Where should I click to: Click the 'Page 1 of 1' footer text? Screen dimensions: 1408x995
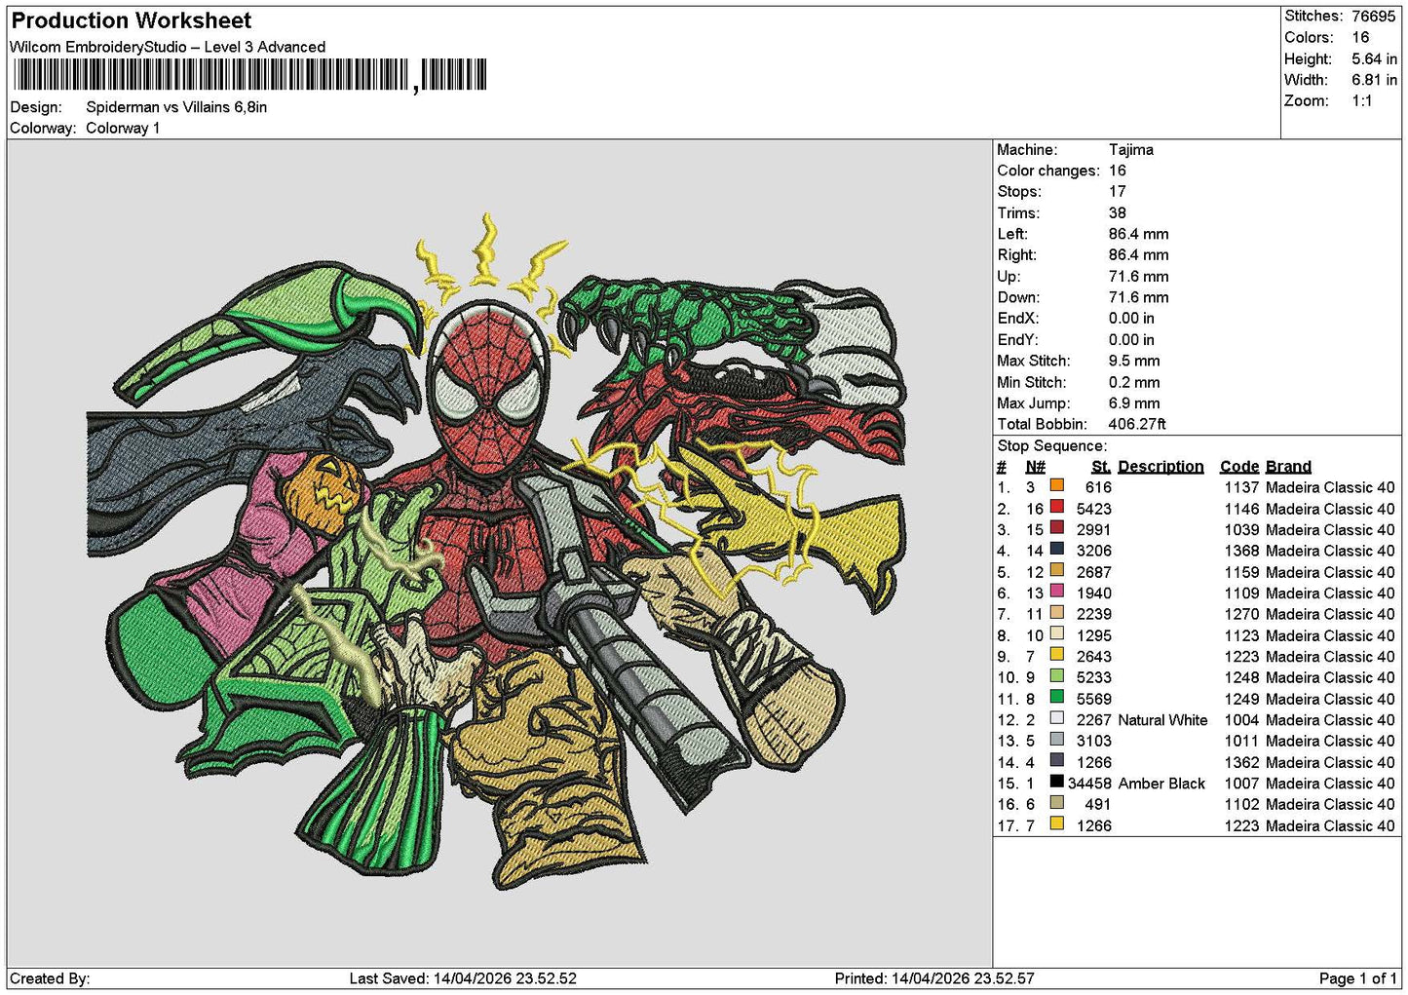click(1357, 978)
